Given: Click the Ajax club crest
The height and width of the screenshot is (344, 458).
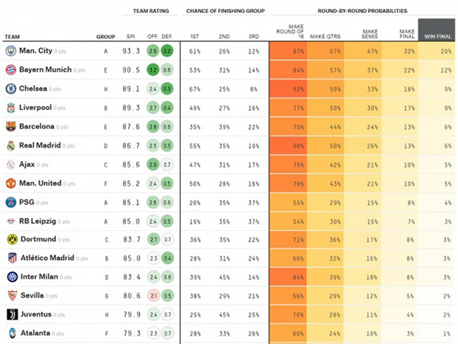Looking at the screenshot, I should point(11,164).
